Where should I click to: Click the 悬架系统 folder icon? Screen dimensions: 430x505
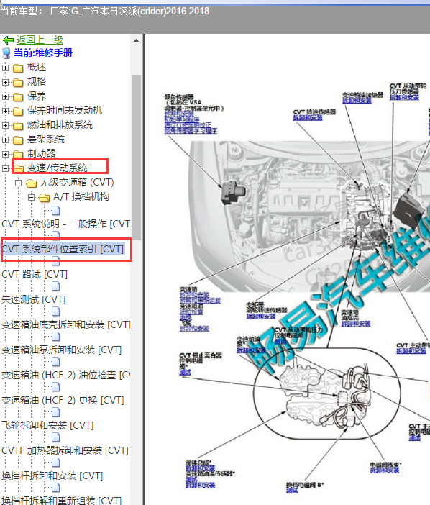pyautogui.click(x=18, y=140)
